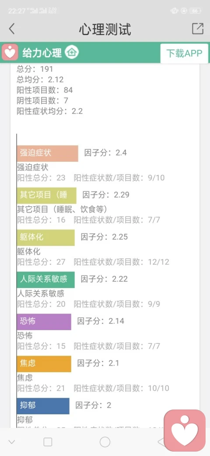210x456 pixels.
Task: Click the 下载APP button
Action: (184, 53)
